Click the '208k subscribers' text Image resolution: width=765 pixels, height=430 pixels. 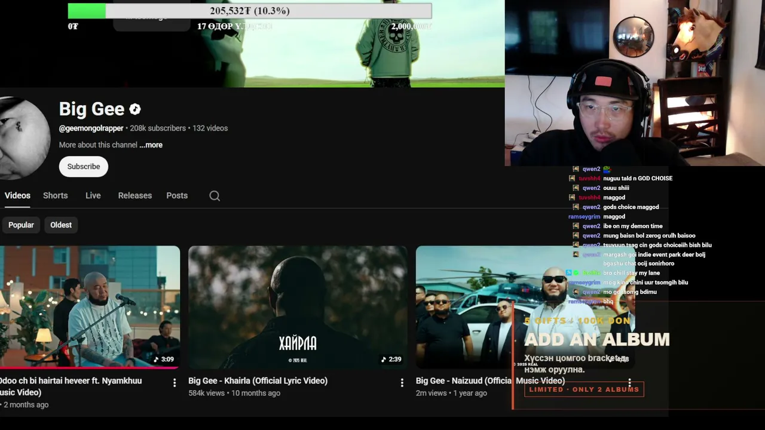click(158, 128)
